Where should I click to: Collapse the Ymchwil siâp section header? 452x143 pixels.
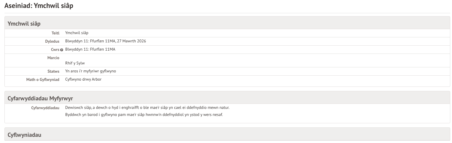[24, 24]
